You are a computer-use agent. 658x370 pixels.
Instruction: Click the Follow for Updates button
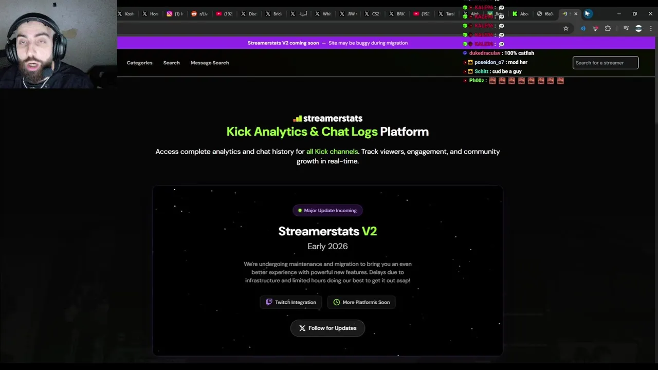tap(327, 328)
